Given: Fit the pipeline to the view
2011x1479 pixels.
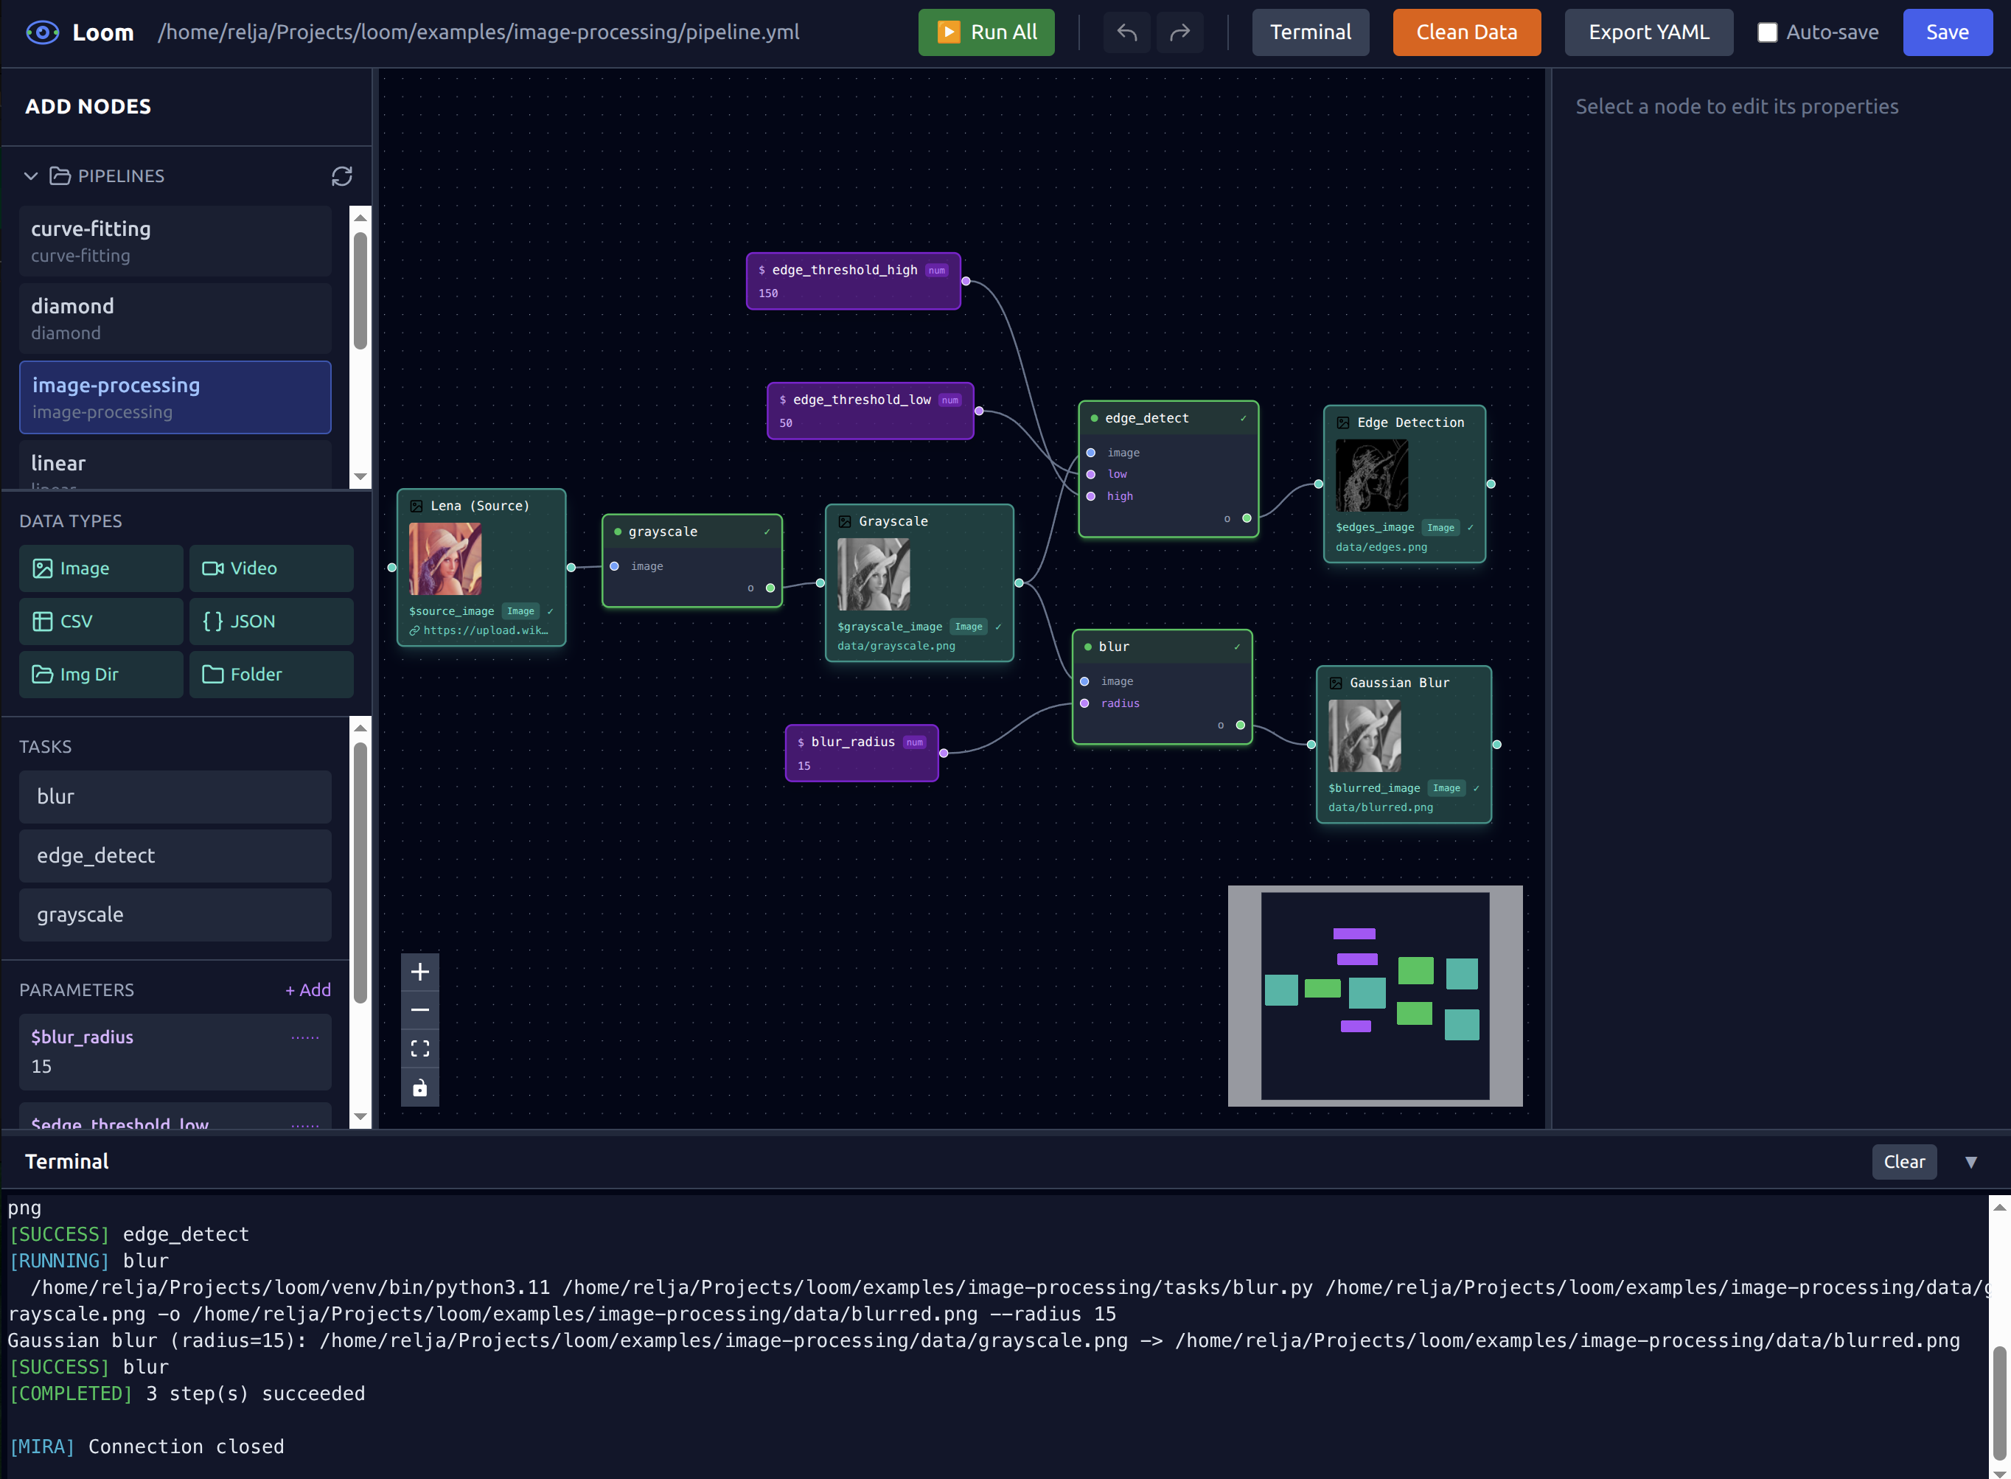Looking at the screenshot, I should [419, 1048].
